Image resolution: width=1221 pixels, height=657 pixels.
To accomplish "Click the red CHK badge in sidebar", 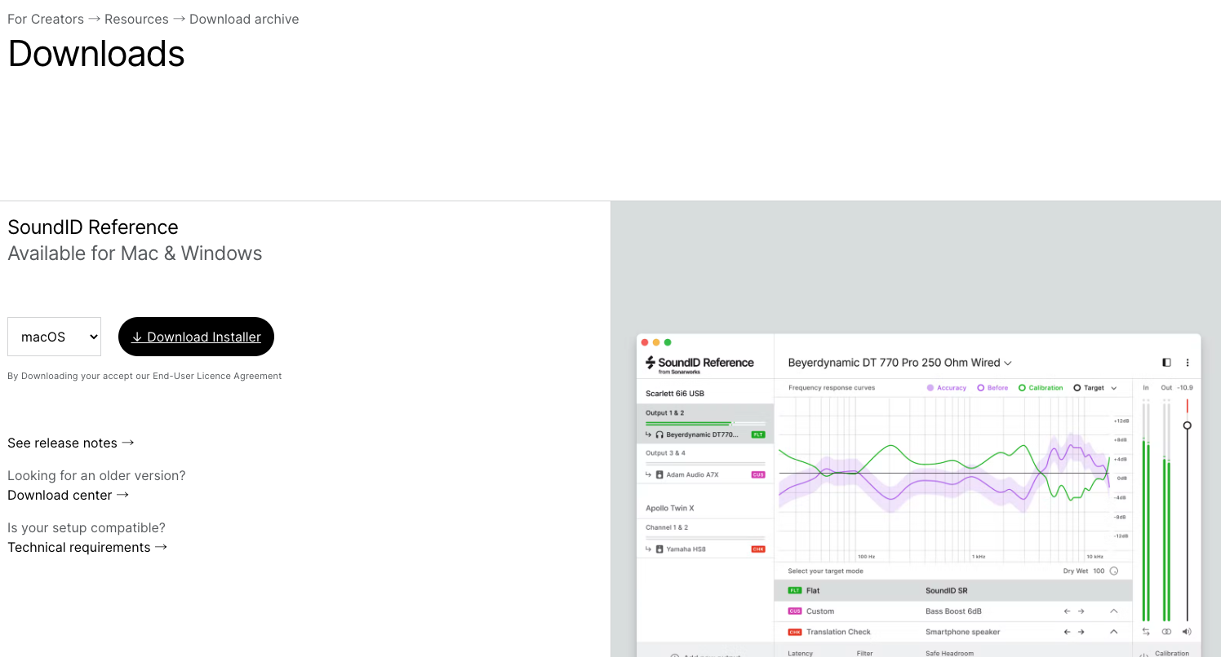I will point(758,549).
